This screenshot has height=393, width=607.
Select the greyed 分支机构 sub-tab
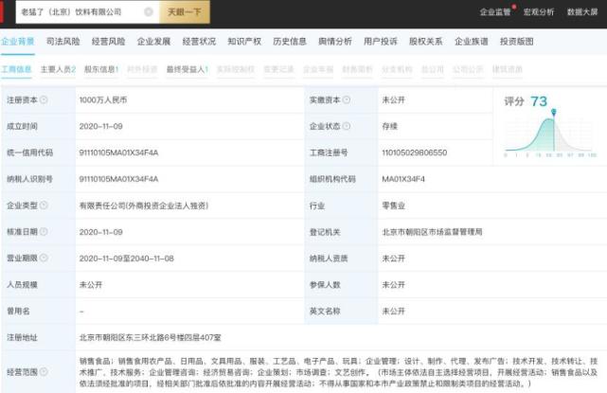point(397,69)
